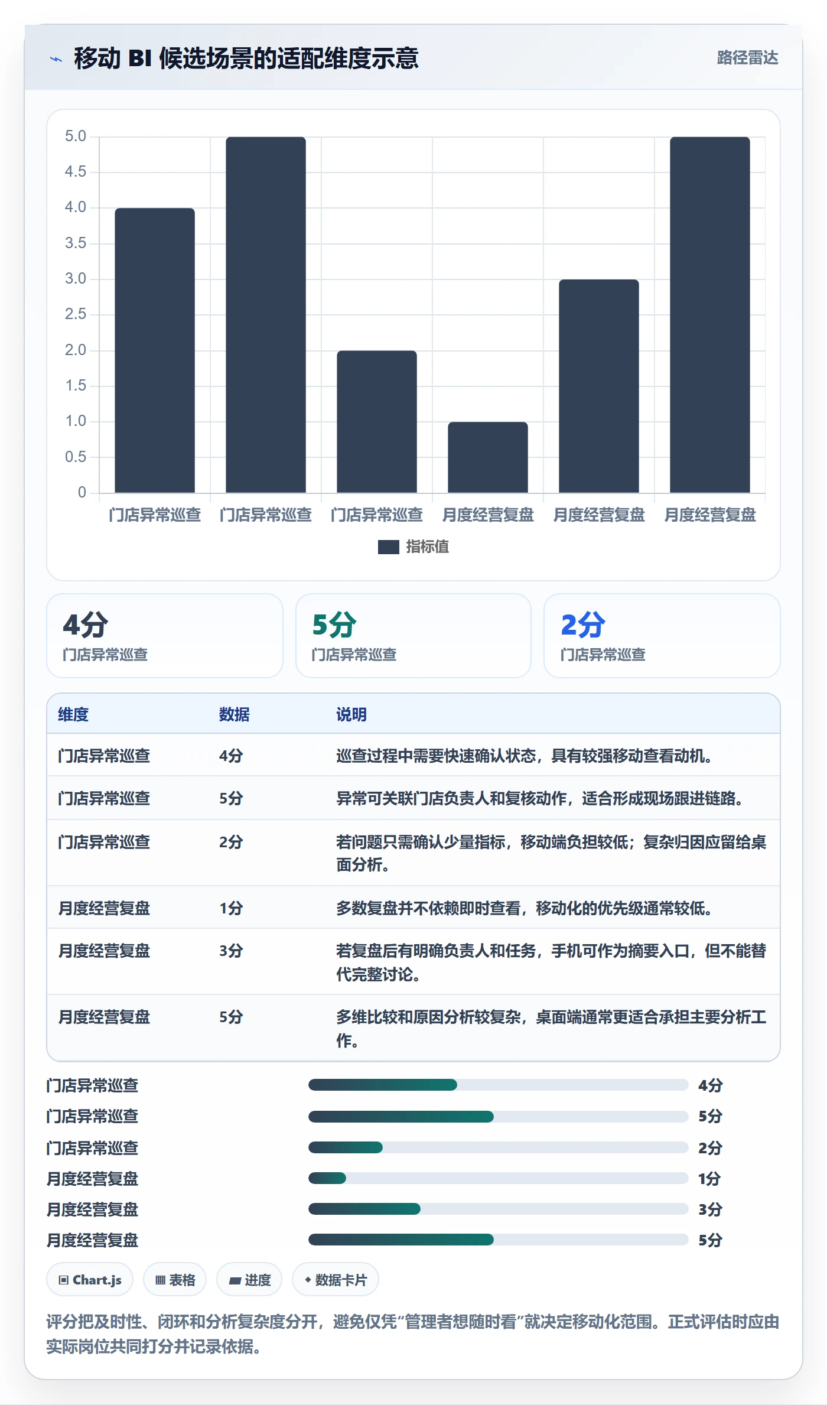Click the 路径雷达 label in the header
This screenshot has width=827, height=1405.
pyautogui.click(x=747, y=58)
